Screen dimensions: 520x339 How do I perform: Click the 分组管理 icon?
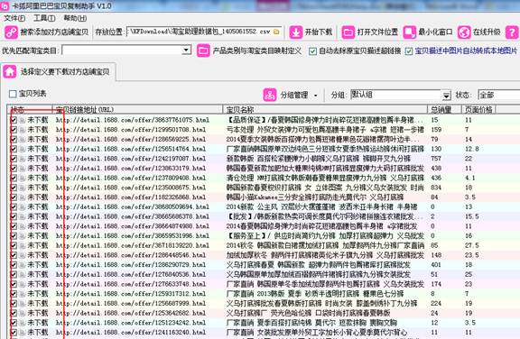(270, 95)
